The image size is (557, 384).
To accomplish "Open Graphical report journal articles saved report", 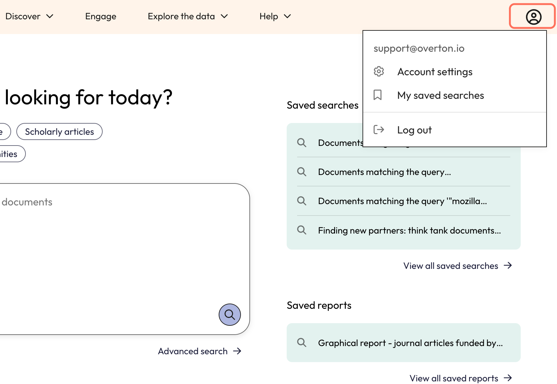I will point(404,343).
